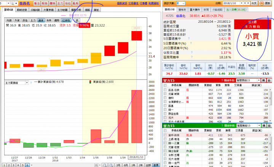Toggle the 均線 chart overlay
Screen dimensions: 274x167
coord(9,20)
